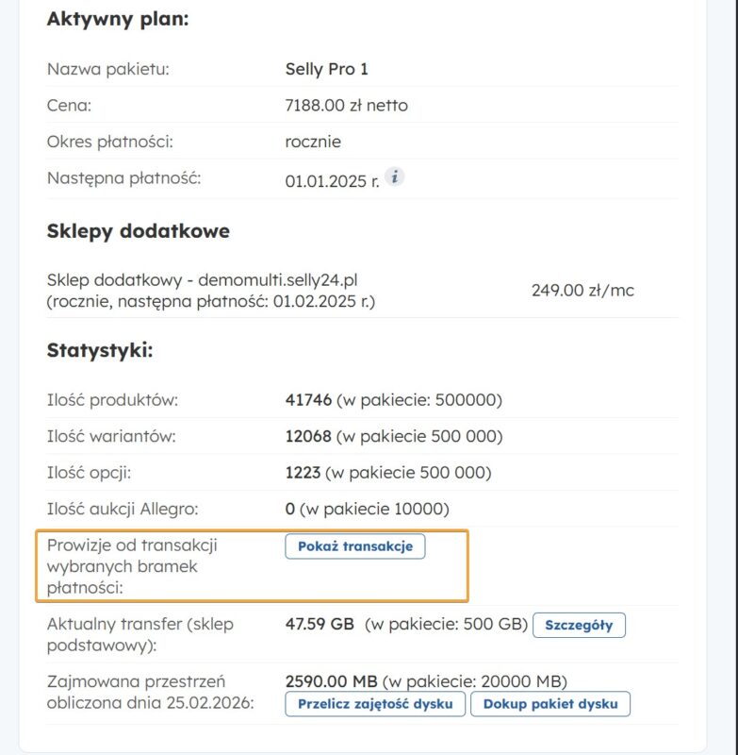The width and height of the screenshot is (738, 755).
Task: Click the Dokup pakiet dysku button
Action: (549, 704)
